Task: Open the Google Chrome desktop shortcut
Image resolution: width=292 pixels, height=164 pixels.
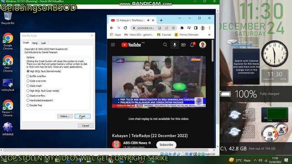Action: [8, 41]
